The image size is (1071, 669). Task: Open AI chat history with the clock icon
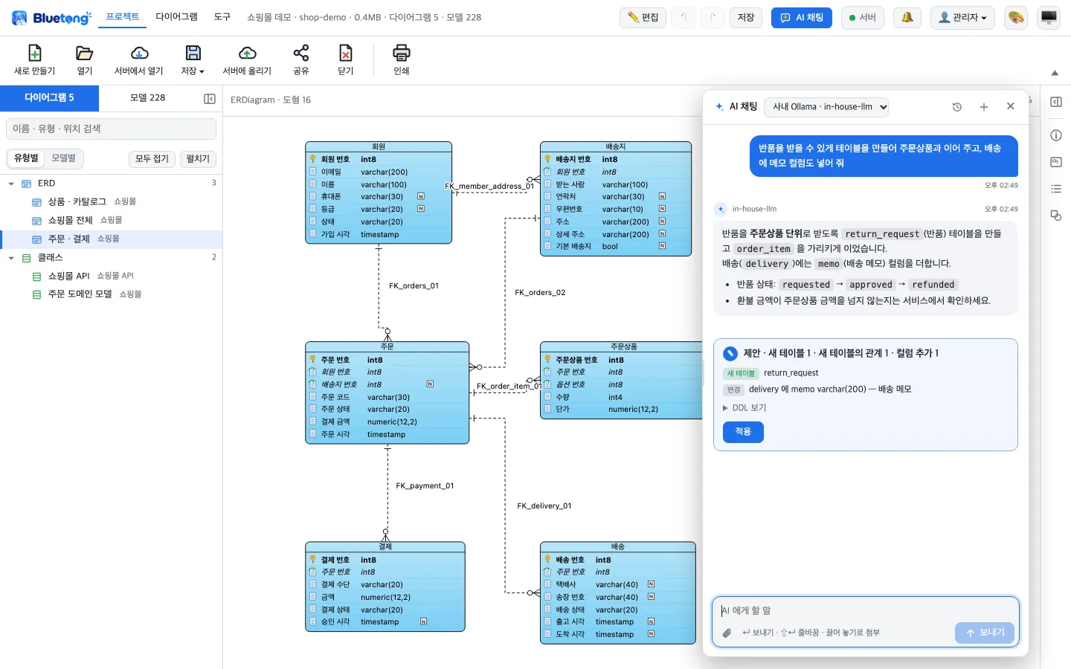point(957,107)
